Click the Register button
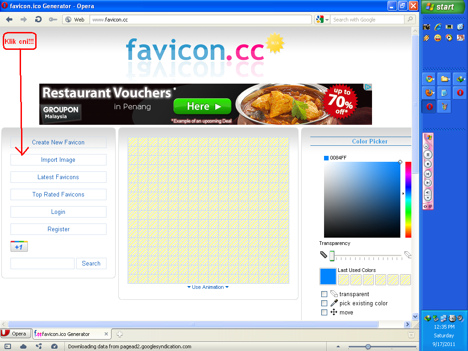This screenshot has height=351, width=468. 58,229
